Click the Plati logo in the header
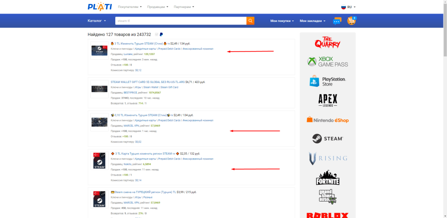Viewport: 447px width, 218px height. [100, 7]
